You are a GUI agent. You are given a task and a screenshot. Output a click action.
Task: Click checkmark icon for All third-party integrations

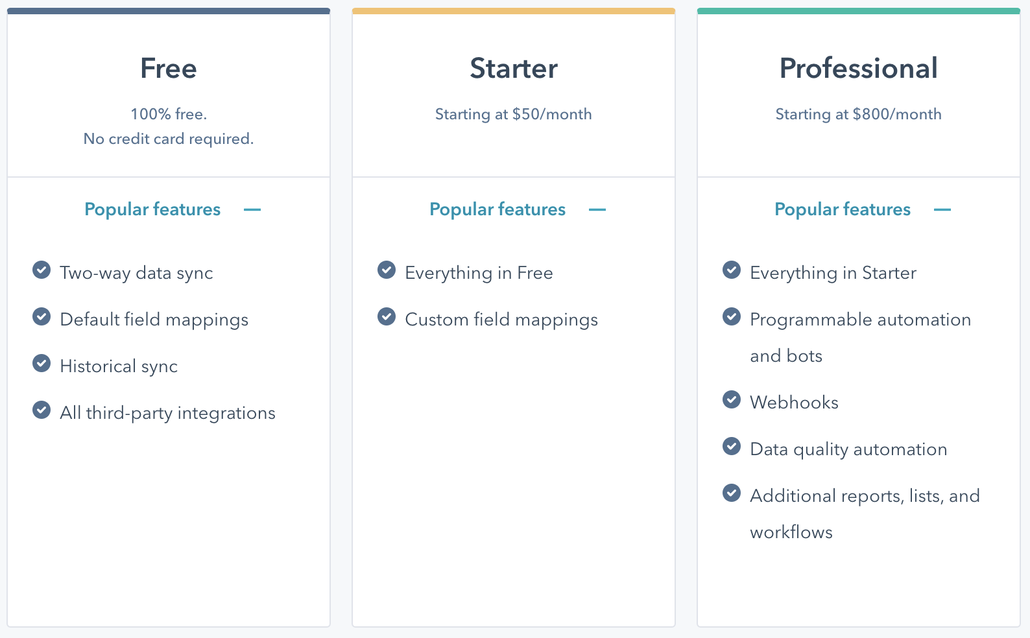(x=42, y=410)
